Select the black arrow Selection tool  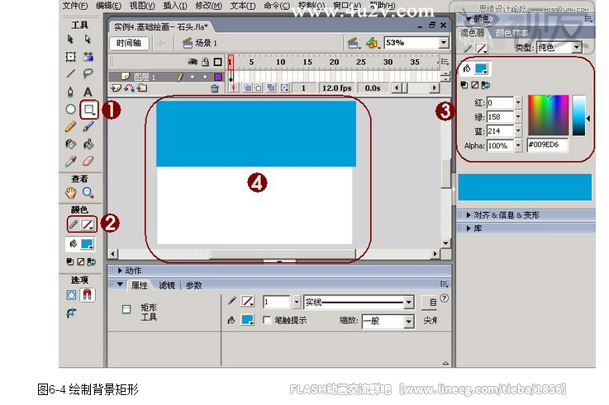70,39
